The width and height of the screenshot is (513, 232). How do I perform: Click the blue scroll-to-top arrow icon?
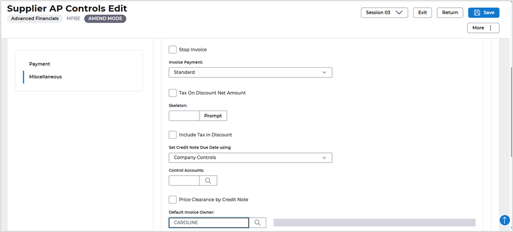tap(504, 220)
